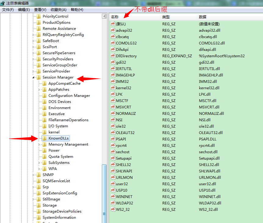Screen dimensions: 263x223
Task: Click the Memory Management folder icon
Action: pos(44,144)
